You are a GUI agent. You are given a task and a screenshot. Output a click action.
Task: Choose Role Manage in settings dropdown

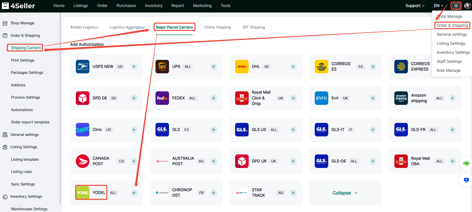[x=449, y=71]
